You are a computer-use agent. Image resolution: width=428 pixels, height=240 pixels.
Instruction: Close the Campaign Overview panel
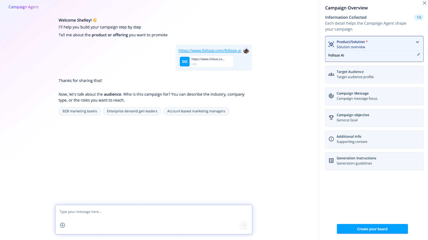[x=424, y=3]
